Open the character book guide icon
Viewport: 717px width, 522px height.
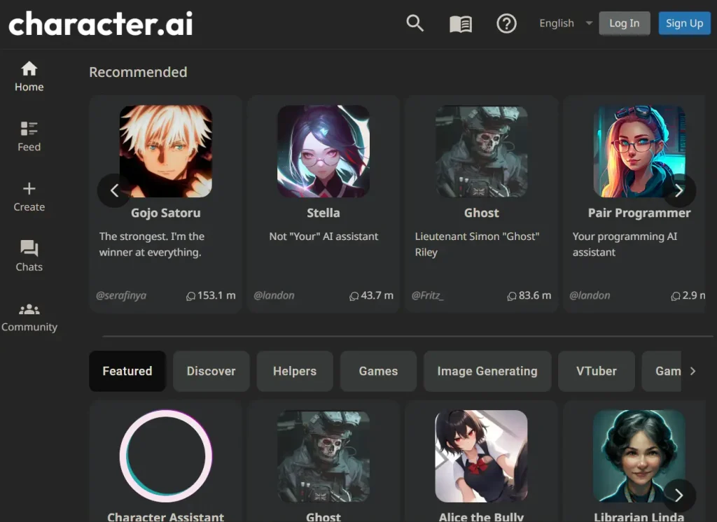pyautogui.click(x=460, y=23)
